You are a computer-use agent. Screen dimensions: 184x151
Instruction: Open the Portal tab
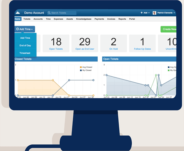point(132,19)
